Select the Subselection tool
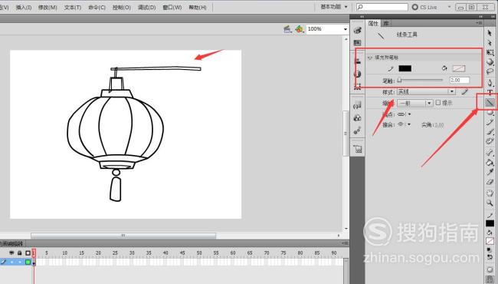The height and width of the screenshot is (284, 498). pos(490,43)
